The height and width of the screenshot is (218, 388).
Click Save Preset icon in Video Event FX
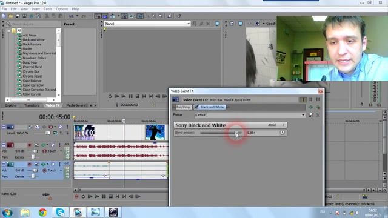coord(310,115)
